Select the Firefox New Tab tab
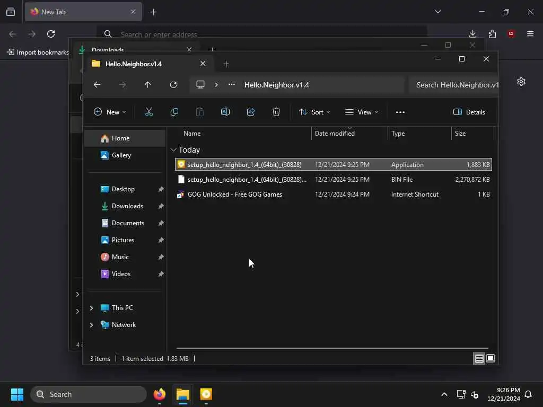The height and width of the screenshot is (407, 543). (x=83, y=12)
